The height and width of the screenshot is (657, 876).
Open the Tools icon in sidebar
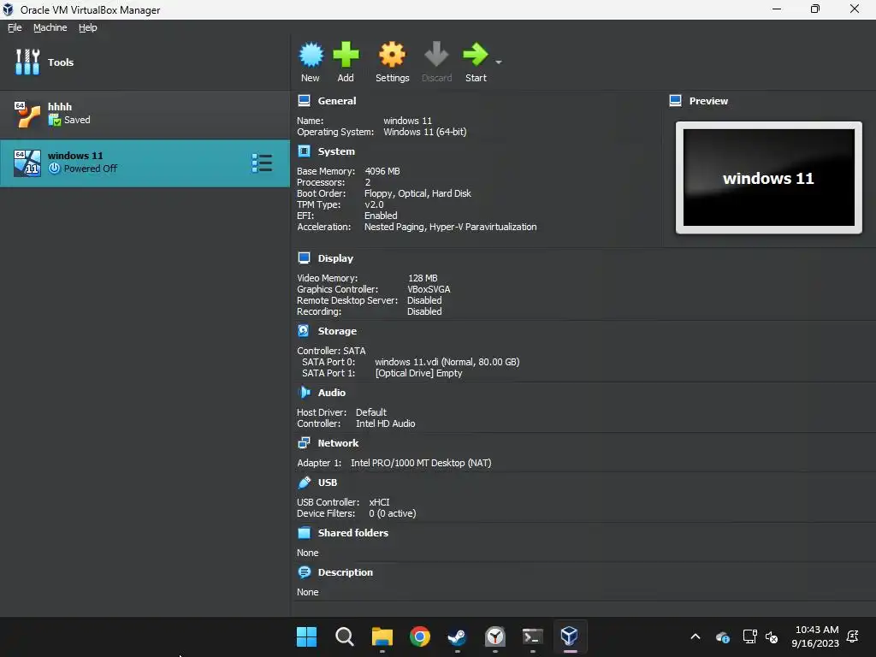click(27, 62)
